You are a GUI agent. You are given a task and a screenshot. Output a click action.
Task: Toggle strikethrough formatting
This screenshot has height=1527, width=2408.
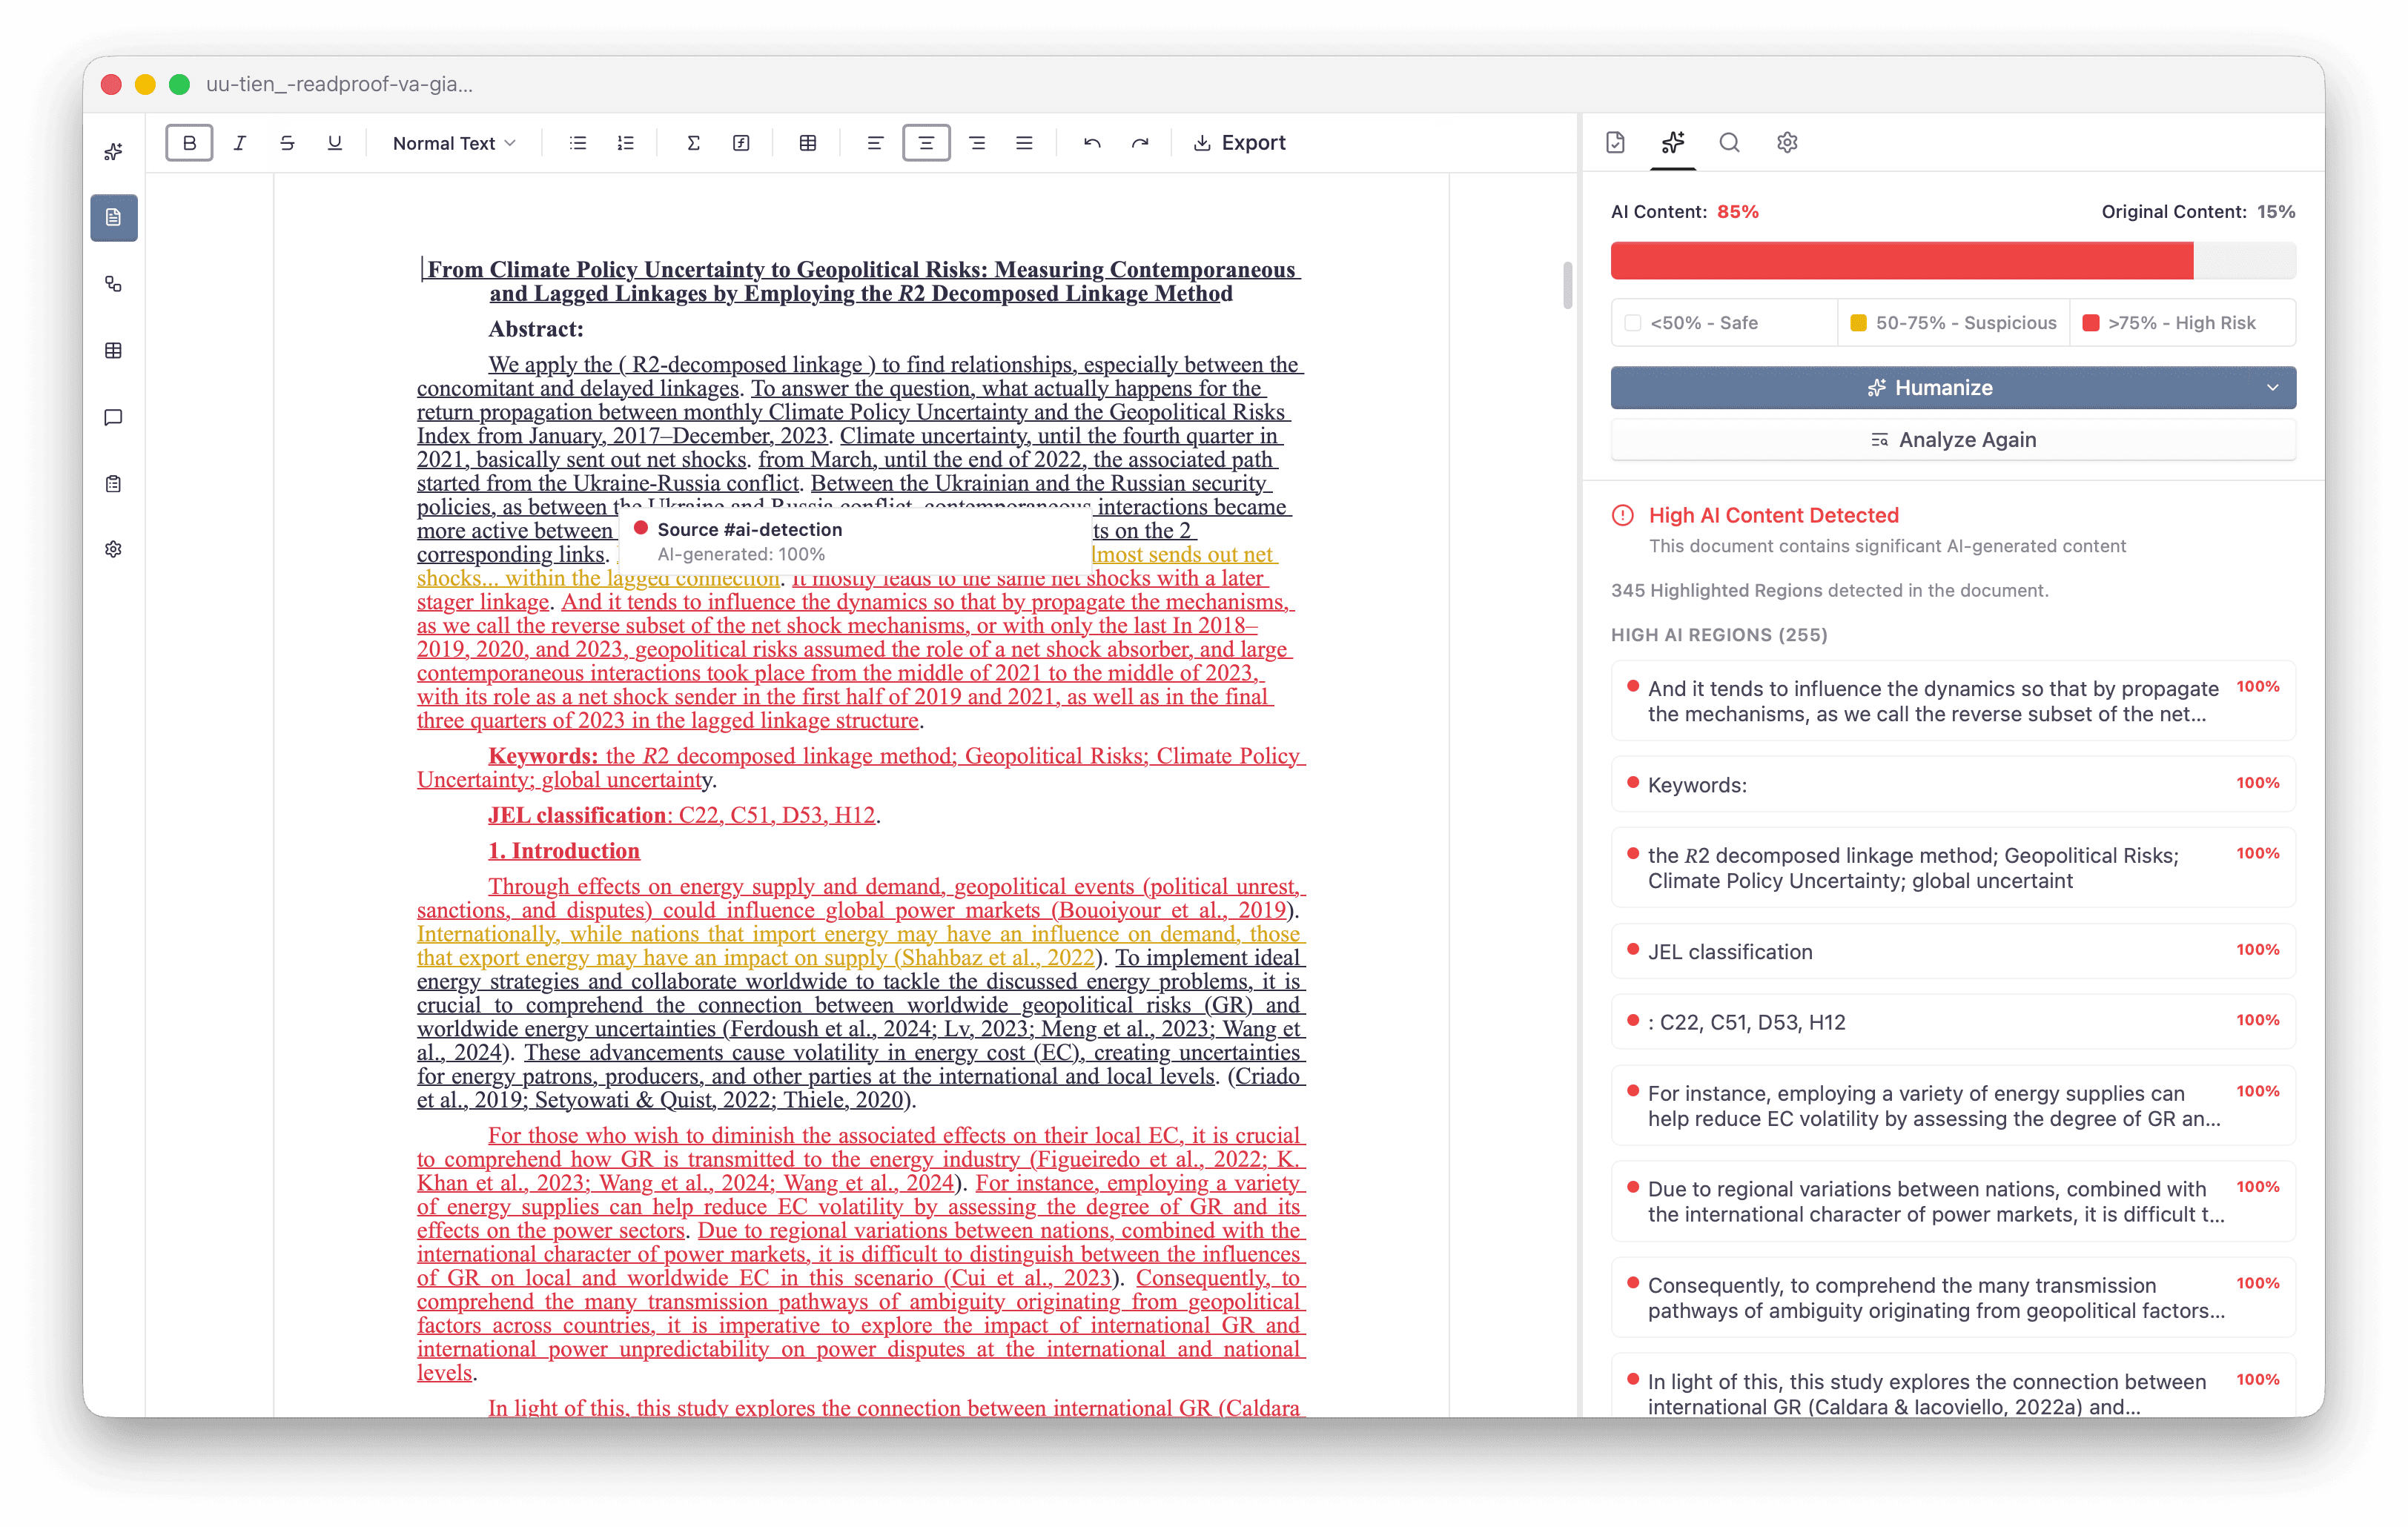coord(287,143)
